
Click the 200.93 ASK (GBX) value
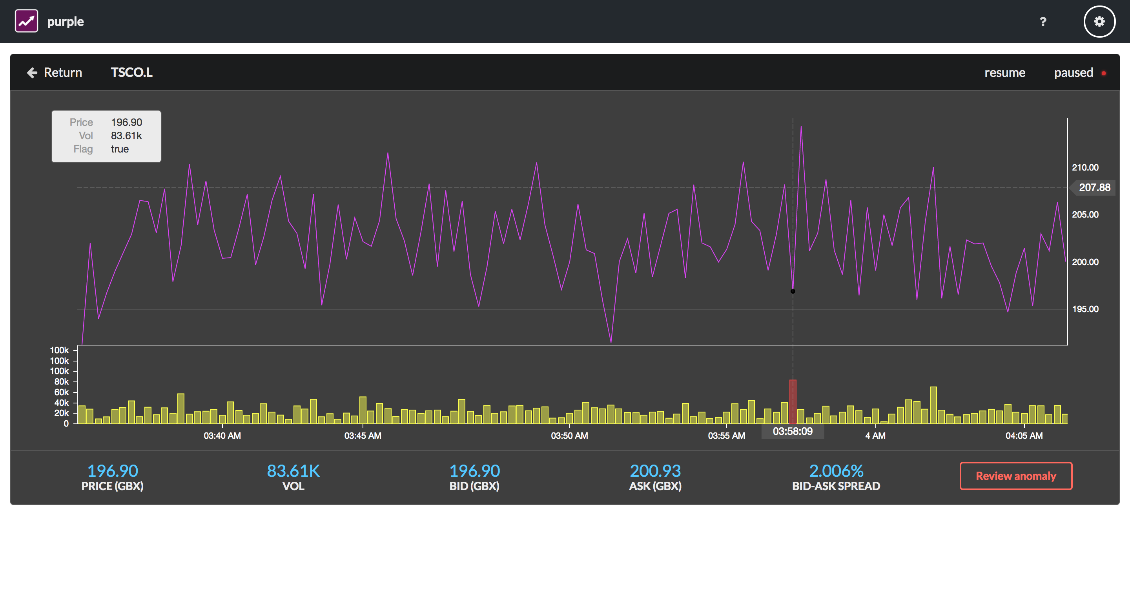[655, 470]
